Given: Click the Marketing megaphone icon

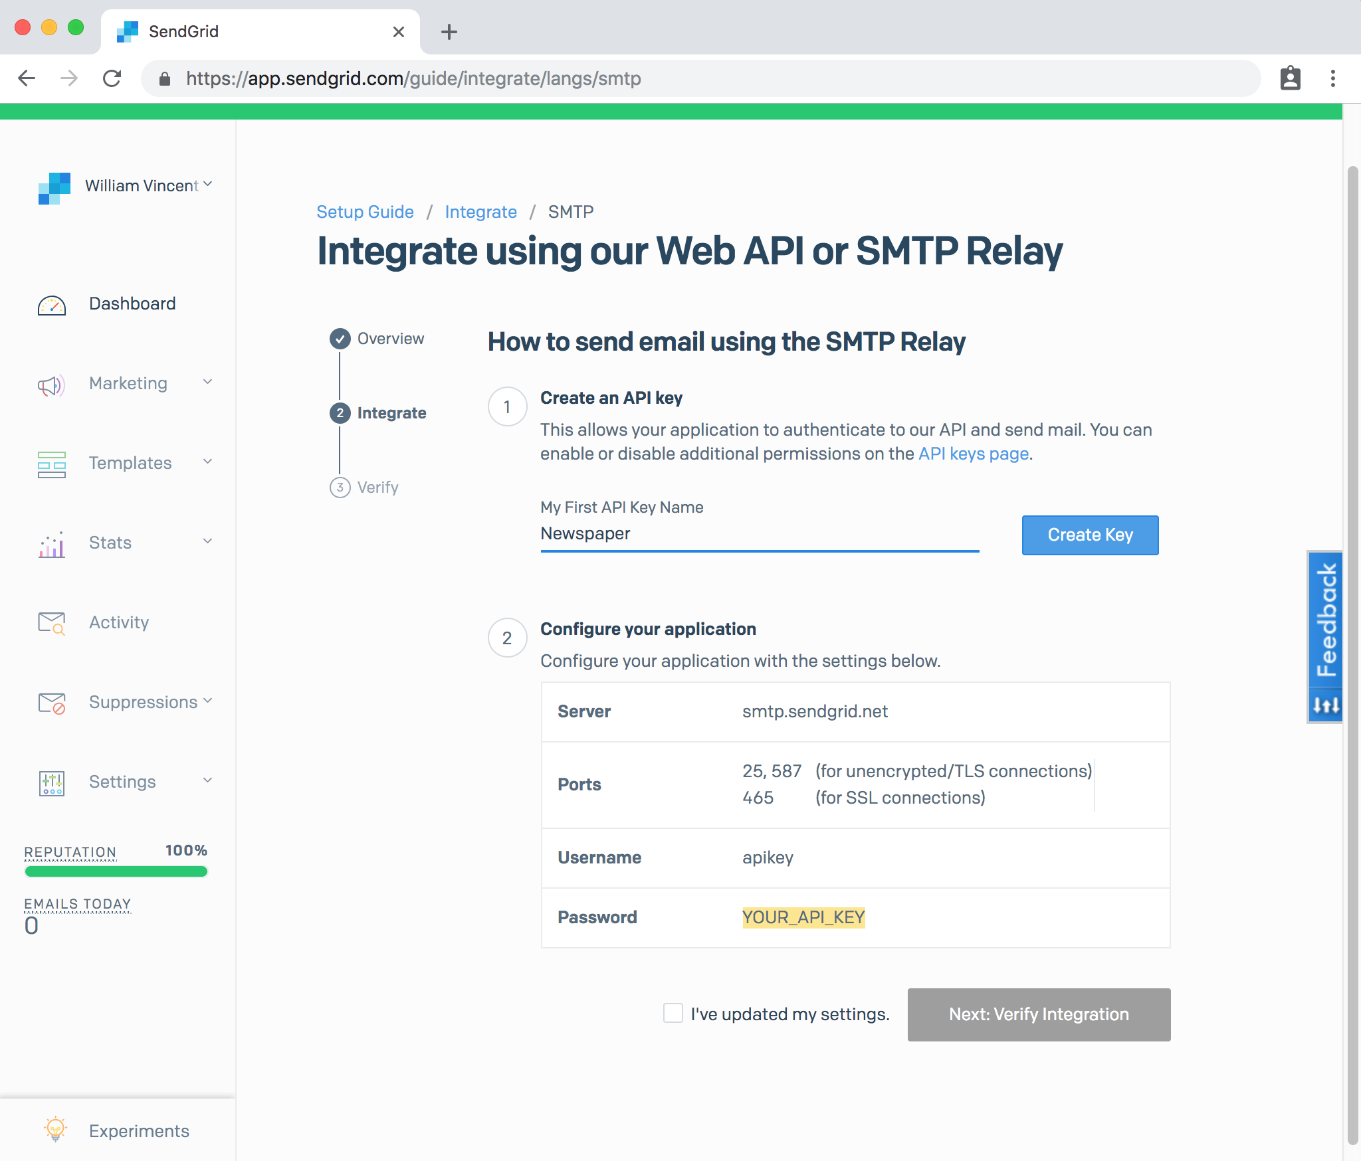Looking at the screenshot, I should click(51, 385).
